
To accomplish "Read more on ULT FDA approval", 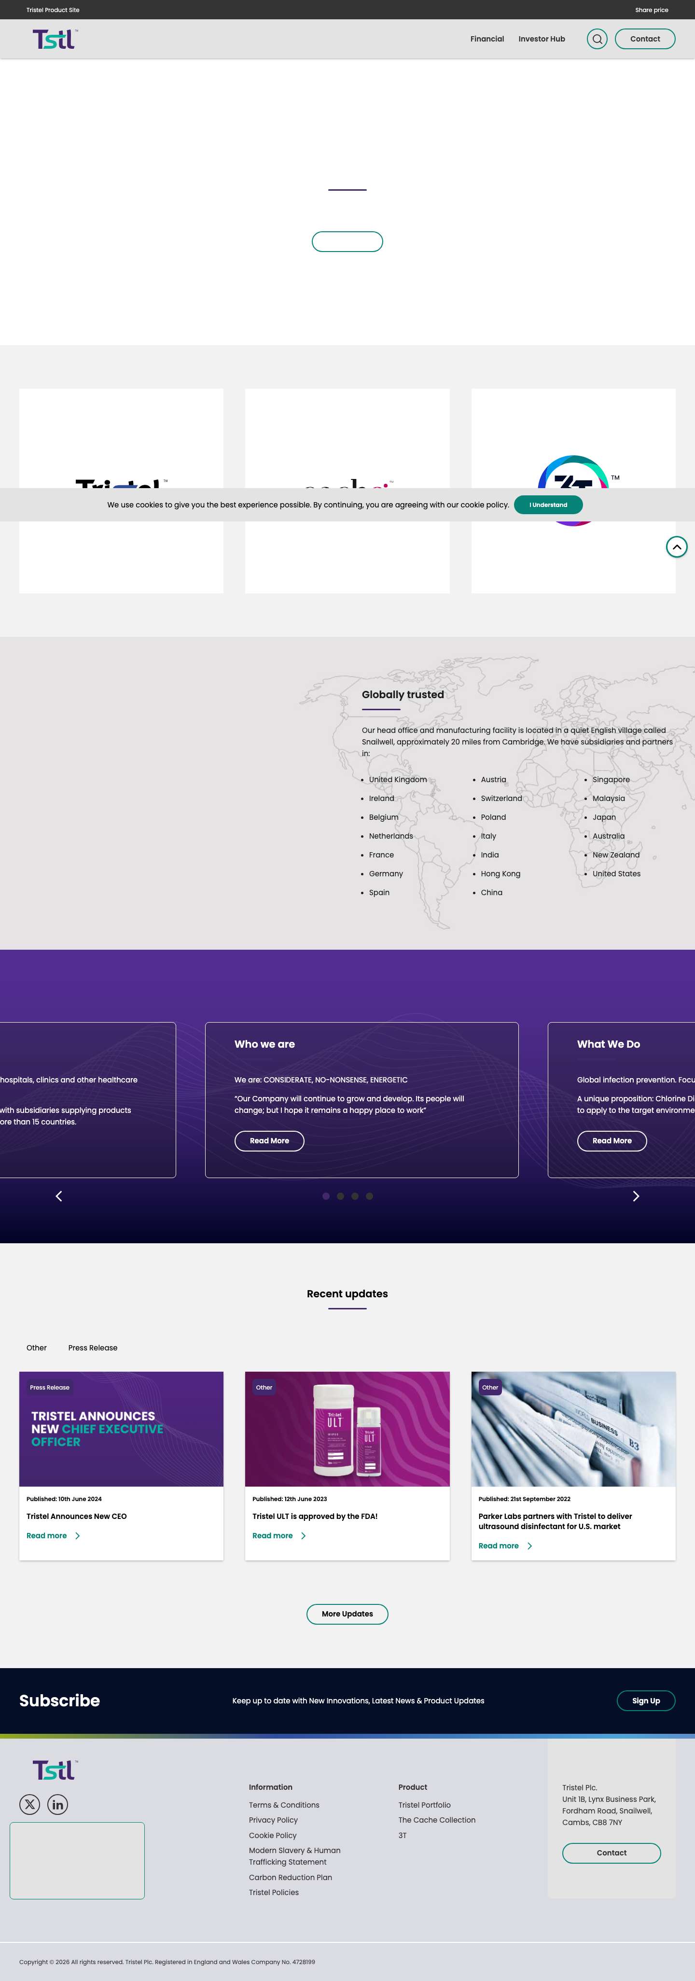I will 273,1536.
